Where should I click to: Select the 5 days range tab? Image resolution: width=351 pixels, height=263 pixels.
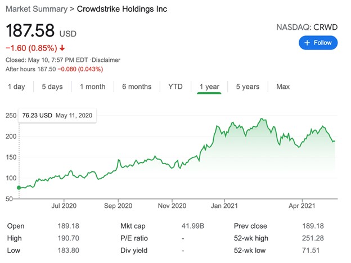pyautogui.click(x=52, y=87)
